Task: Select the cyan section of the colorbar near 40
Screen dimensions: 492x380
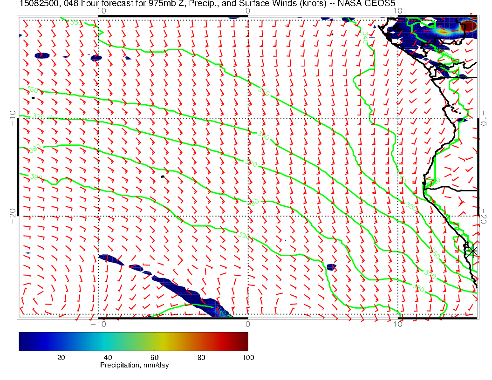Action: coord(108,341)
